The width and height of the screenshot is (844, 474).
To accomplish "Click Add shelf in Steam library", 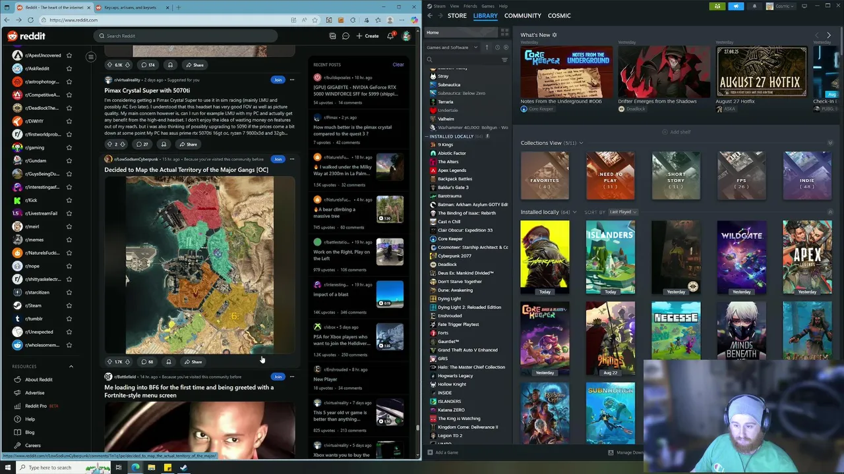I will [677, 132].
